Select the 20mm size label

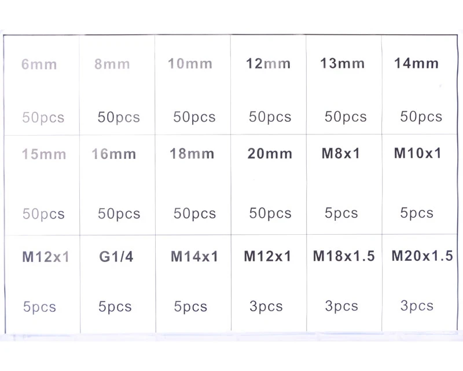[x=270, y=154]
